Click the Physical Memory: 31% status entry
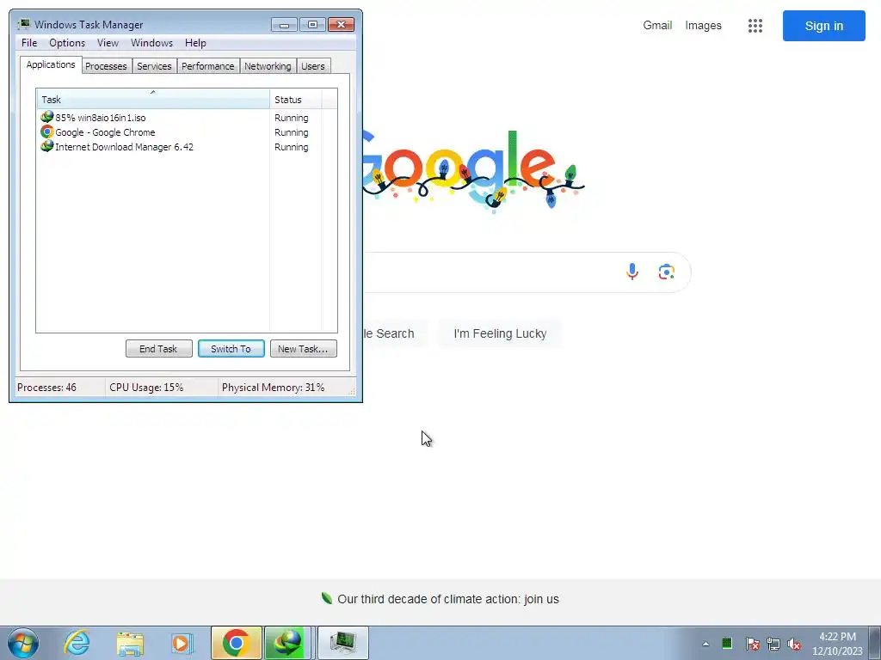881x660 pixels. [273, 388]
